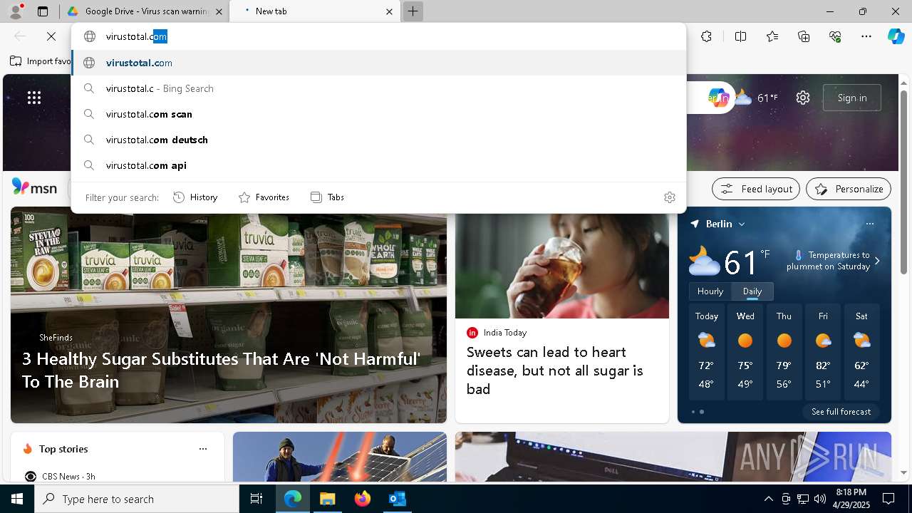The image size is (912, 513).
Task: Open Task View on the taskbar
Action: pos(256,499)
